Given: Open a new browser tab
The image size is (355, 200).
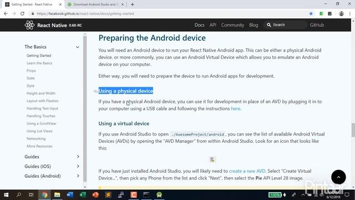Looking at the screenshot, I should click(133, 4).
